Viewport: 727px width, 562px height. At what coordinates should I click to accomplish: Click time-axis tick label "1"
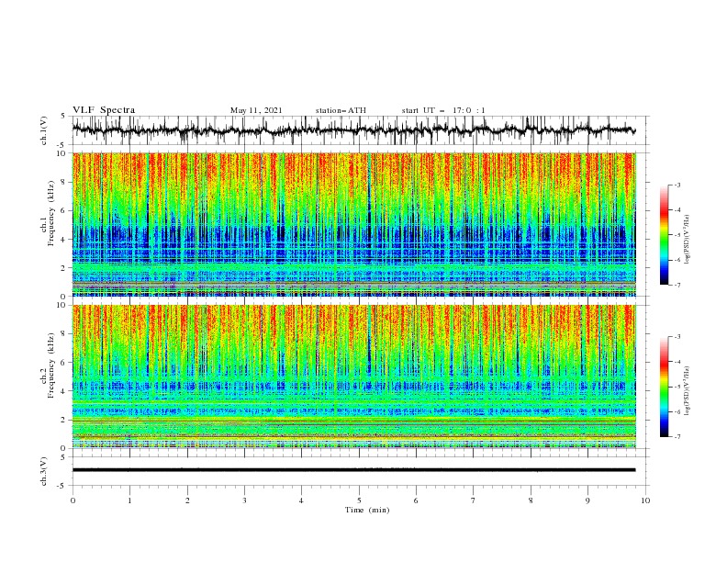(129, 500)
